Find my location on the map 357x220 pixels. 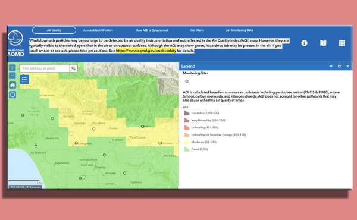coord(12,95)
